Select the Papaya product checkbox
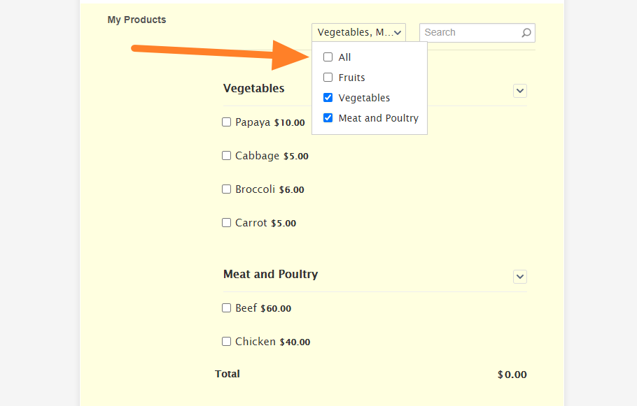The width and height of the screenshot is (637, 406). pyautogui.click(x=226, y=122)
